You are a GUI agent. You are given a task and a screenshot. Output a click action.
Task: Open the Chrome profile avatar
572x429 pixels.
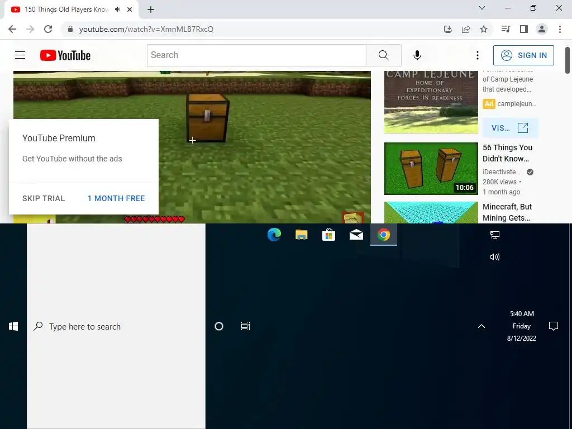(542, 29)
